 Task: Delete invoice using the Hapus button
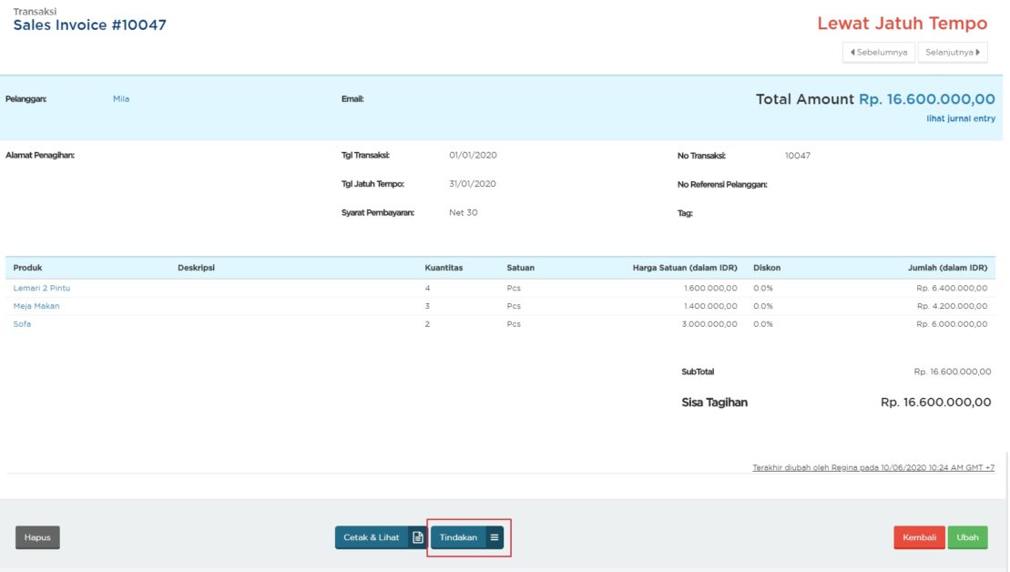(x=37, y=536)
